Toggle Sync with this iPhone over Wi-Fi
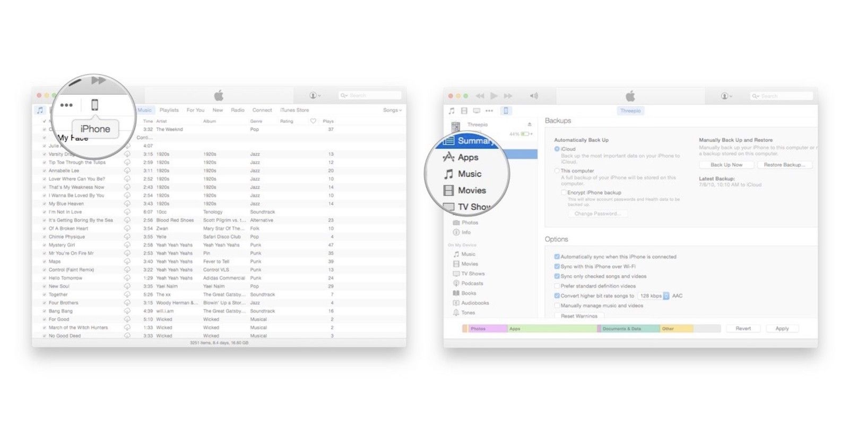Image resolution: width=849 pixels, height=438 pixels. [x=557, y=266]
